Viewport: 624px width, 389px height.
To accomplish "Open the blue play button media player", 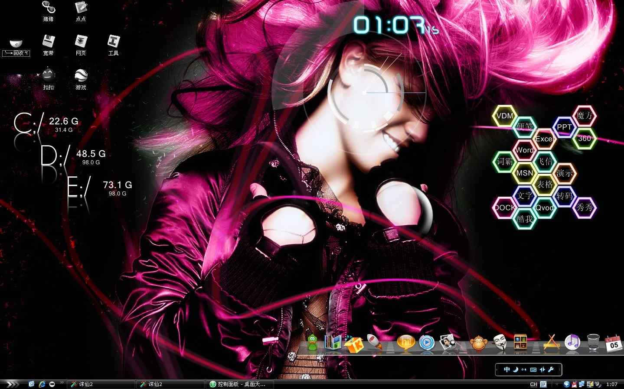I will 427,343.
